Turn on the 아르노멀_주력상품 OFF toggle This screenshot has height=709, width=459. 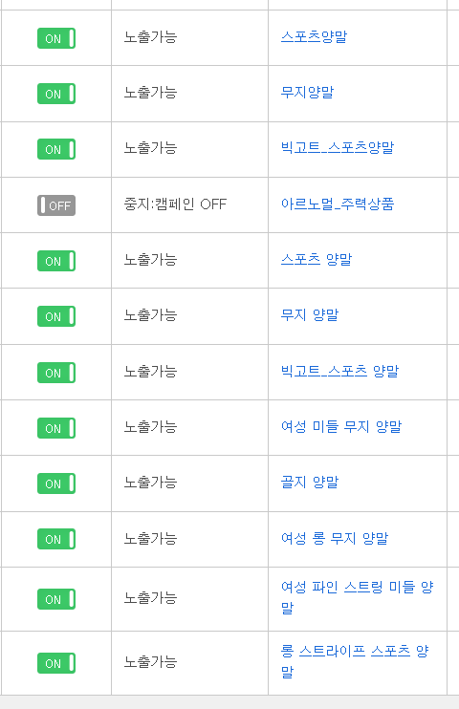click(x=56, y=205)
